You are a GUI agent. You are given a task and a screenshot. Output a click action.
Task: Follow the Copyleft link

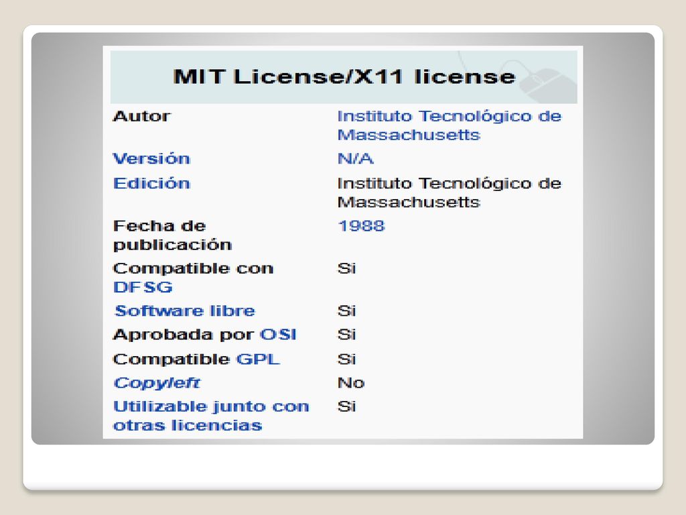[x=157, y=383]
